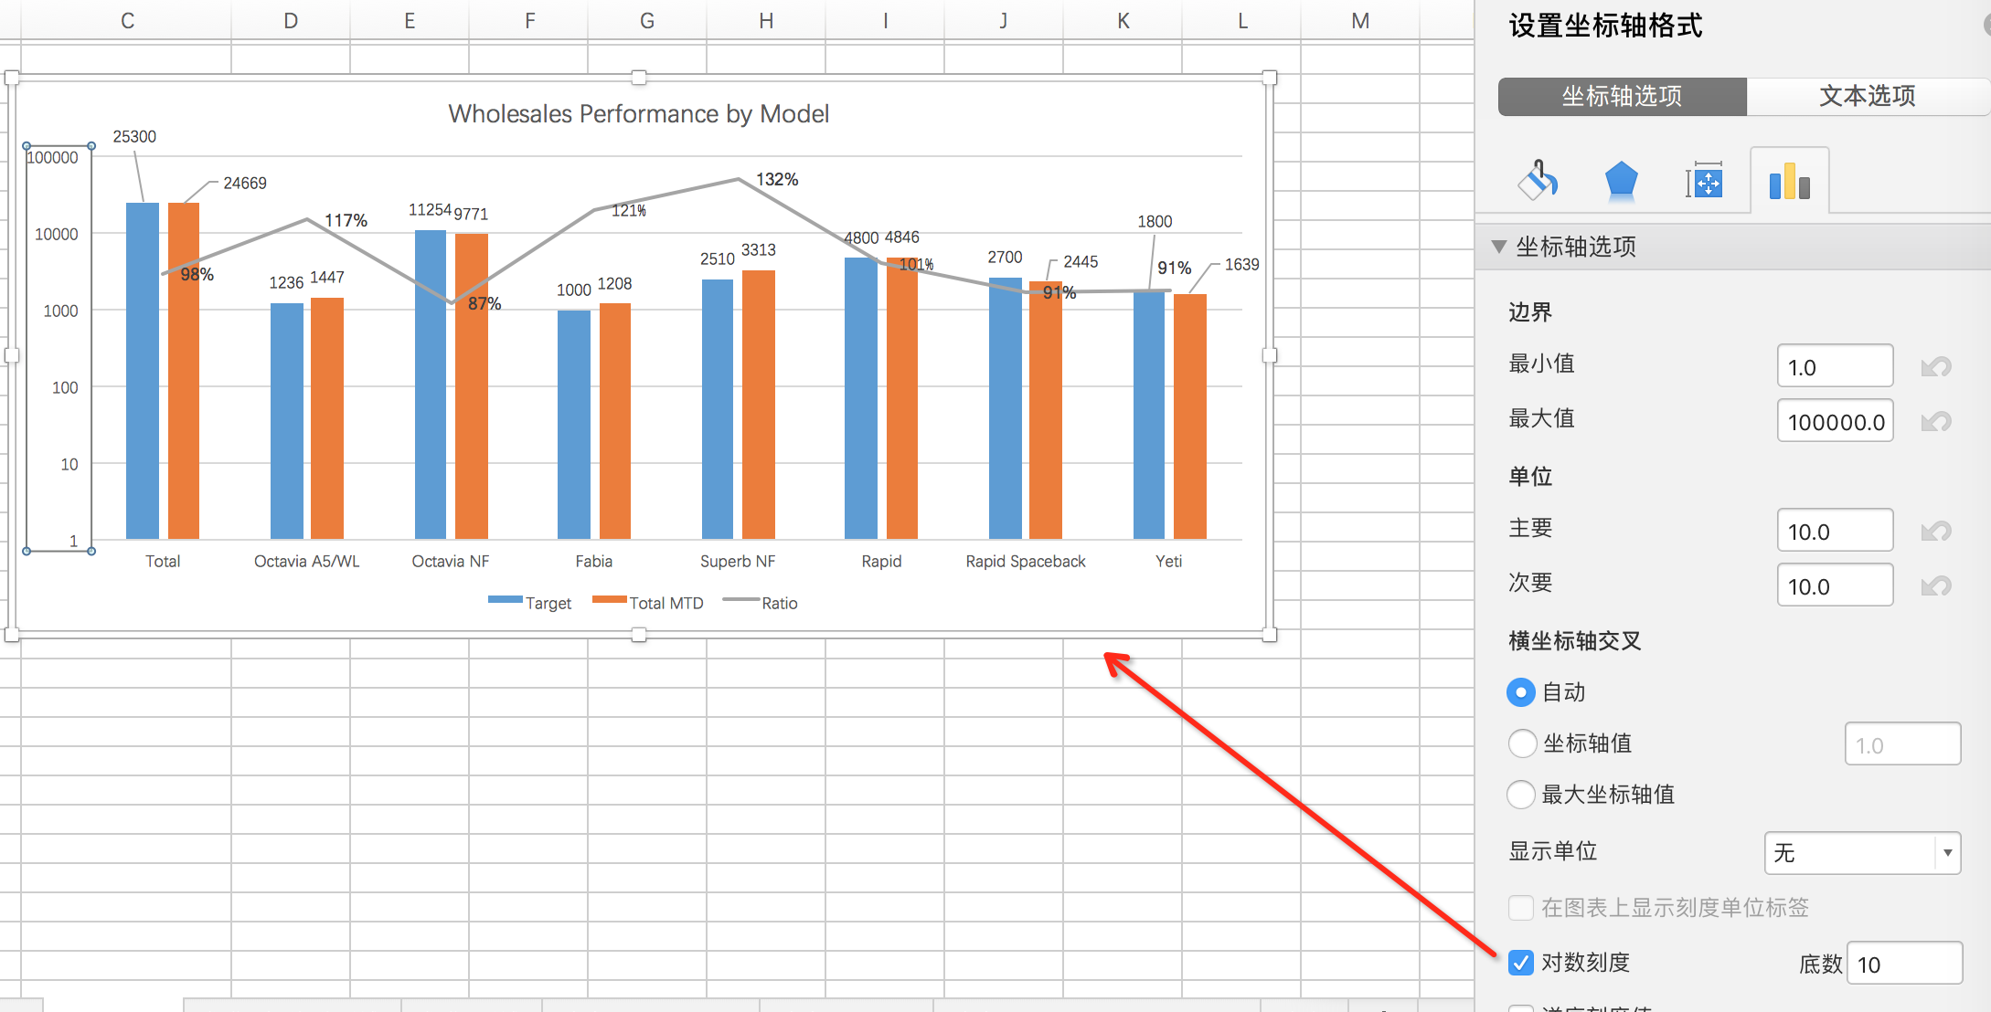This screenshot has width=1991, height=1012.
Task: Click the 最小值 input field
Action: point(1834,367)
